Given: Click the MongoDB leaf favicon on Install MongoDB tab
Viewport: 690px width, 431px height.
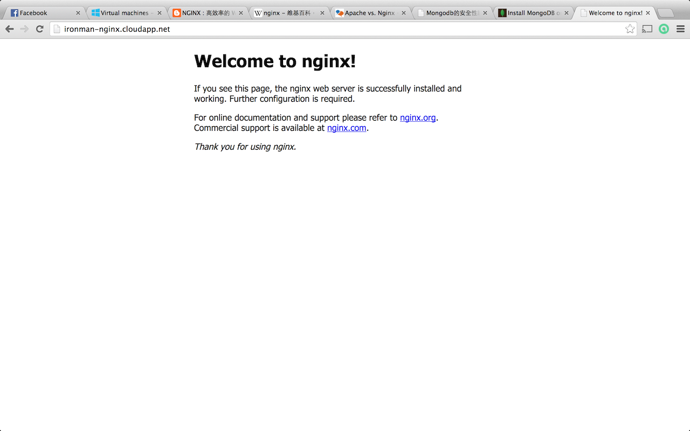Looking at the screenshot, I should click(x=502, y=13).
